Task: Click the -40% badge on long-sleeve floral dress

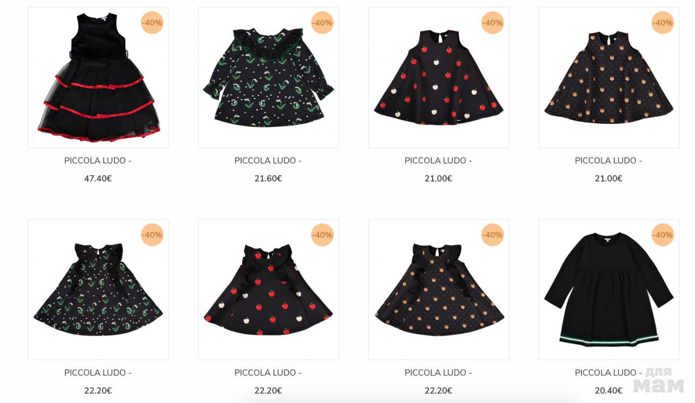Action: pyautogui.click(x=322, y=23)
